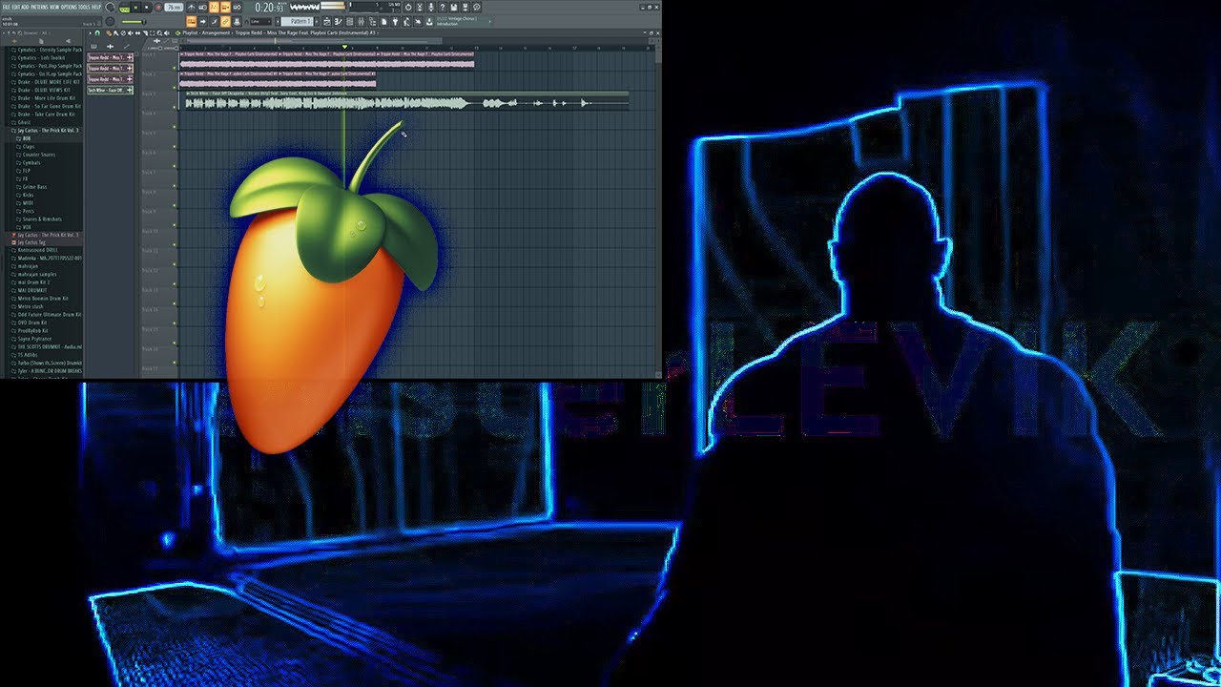Select the Tech N9ne clip in picker
The image size is (1221, 687).
[x=111, y=90]
